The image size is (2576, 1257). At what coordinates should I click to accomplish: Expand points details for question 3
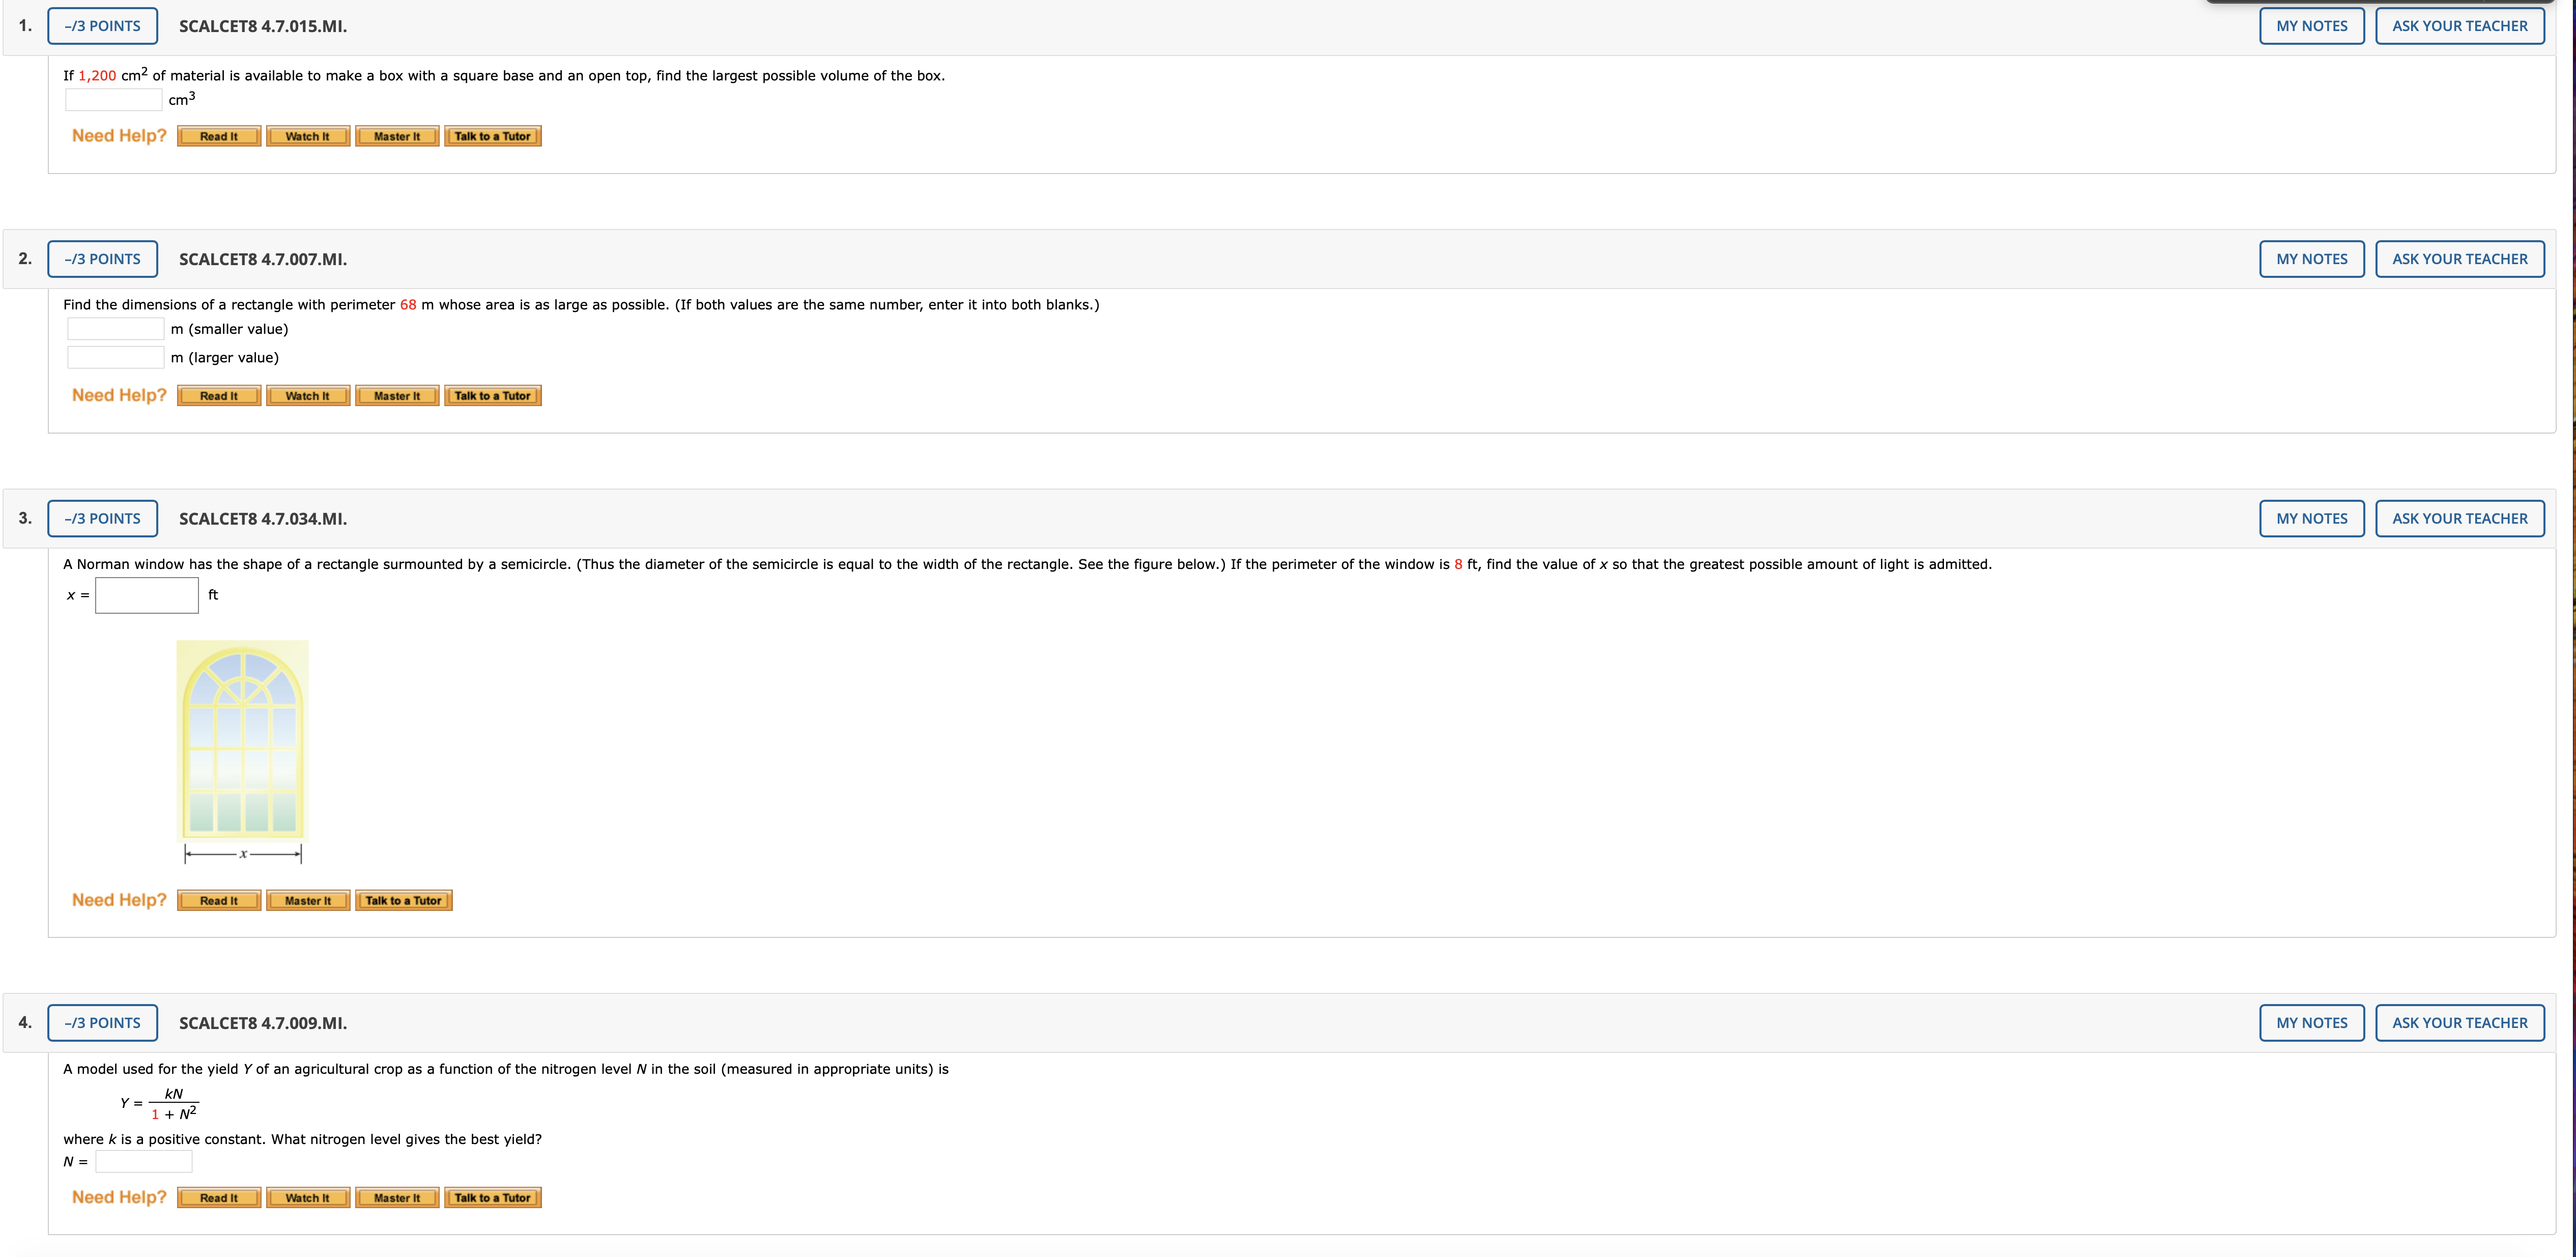[102, 518]
